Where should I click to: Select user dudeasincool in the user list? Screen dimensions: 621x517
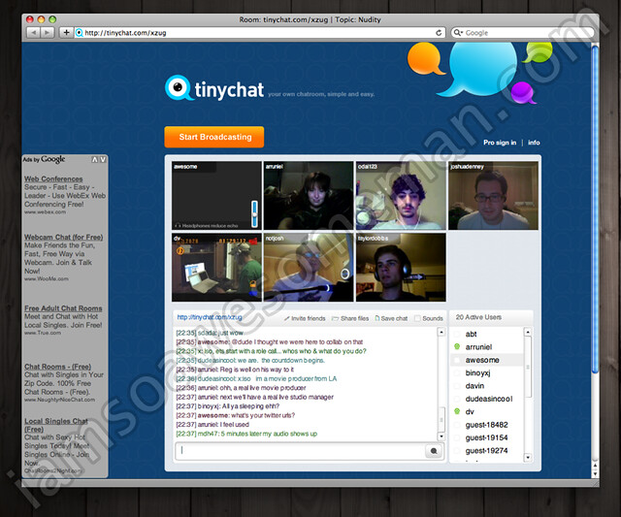point(489,399)
